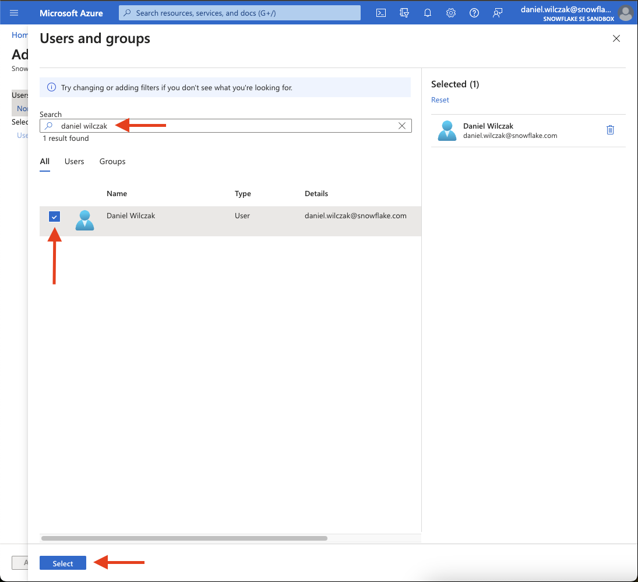
Task: Open the account profile avatar menu
Action: 625,13
